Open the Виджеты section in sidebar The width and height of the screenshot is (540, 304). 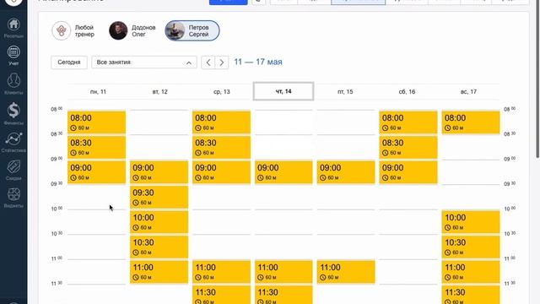coord(13,198)
